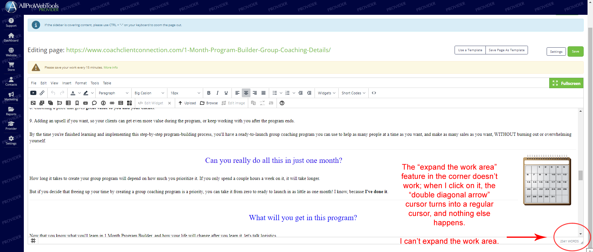593x252 pixels.
Task: Open the text color picker arrow
Action: [x=80, y=93]
